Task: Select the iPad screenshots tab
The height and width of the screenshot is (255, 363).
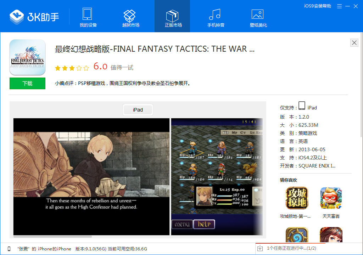Action: pos(138,110)
